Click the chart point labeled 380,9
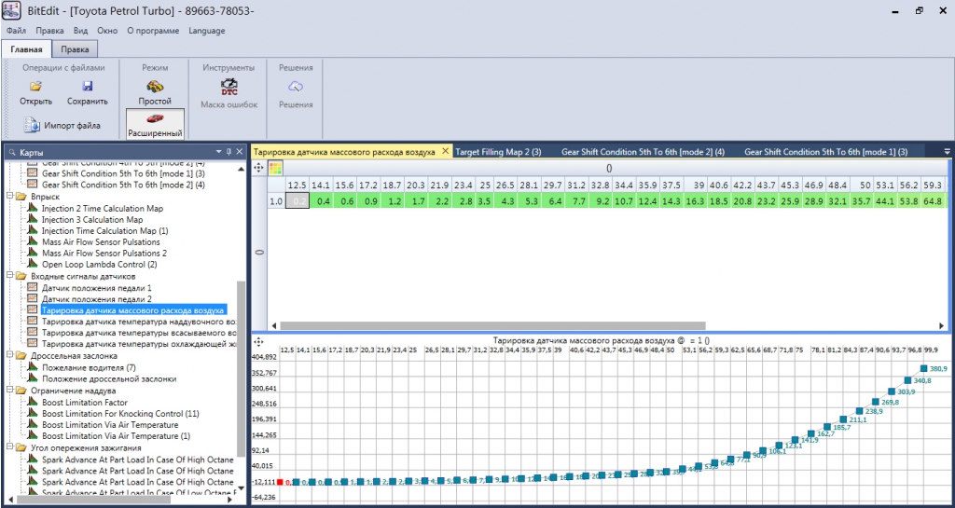Viewport: 955px width, 508px height. [924, 368]
